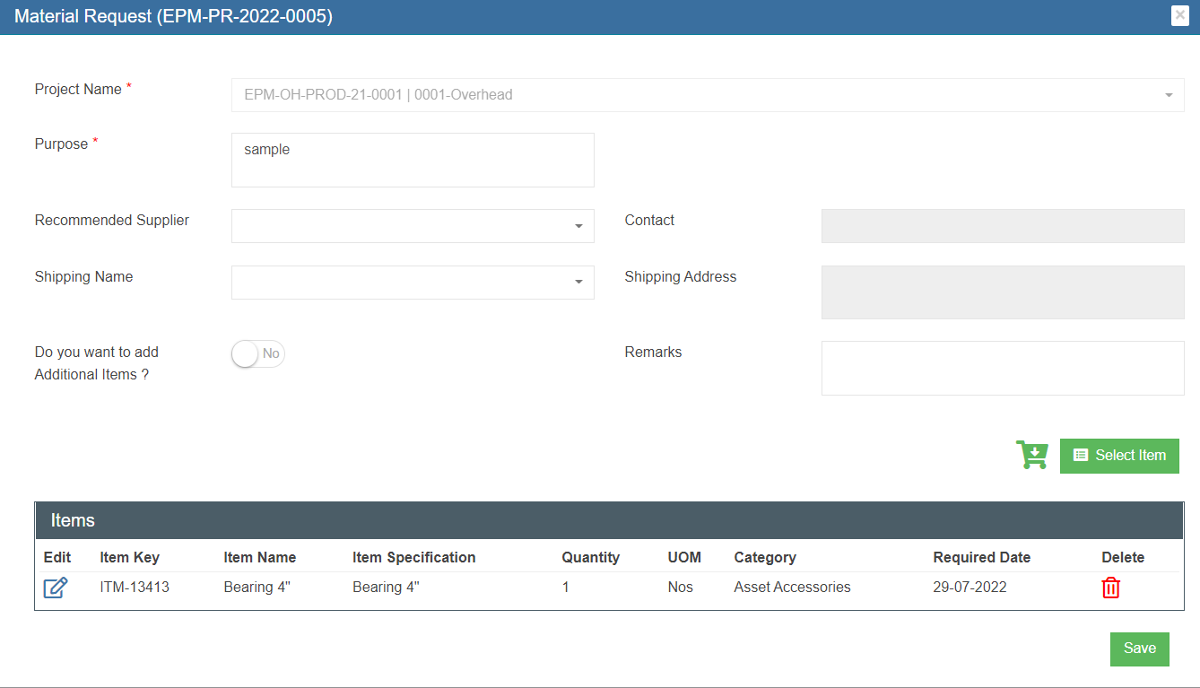Click the Contact field

click(x=1002, y=226)
